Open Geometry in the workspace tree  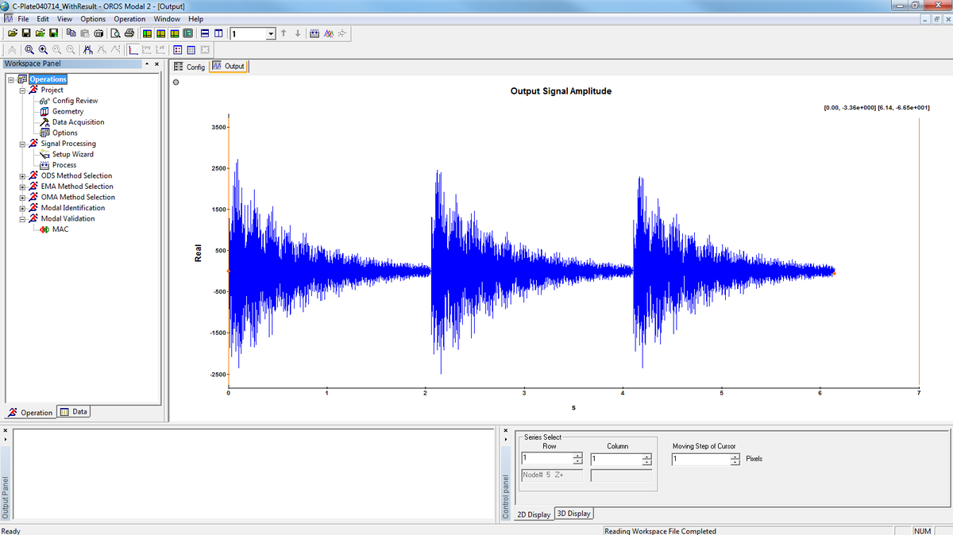tap(68, 111)
